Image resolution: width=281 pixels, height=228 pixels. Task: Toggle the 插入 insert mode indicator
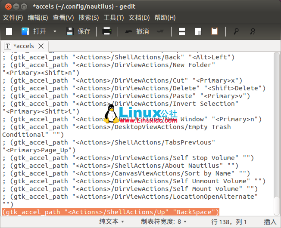[x=270, y=222]
